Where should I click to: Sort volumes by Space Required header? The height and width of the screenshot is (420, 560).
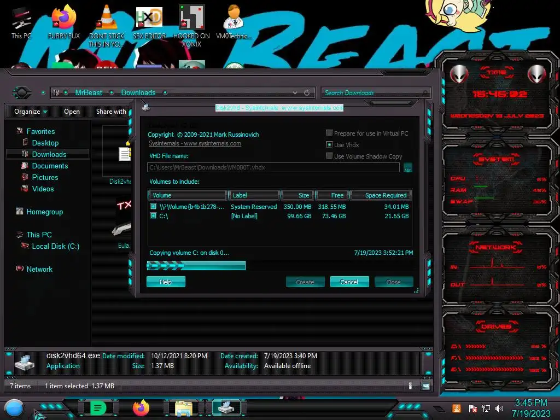(x=381, y=195)
